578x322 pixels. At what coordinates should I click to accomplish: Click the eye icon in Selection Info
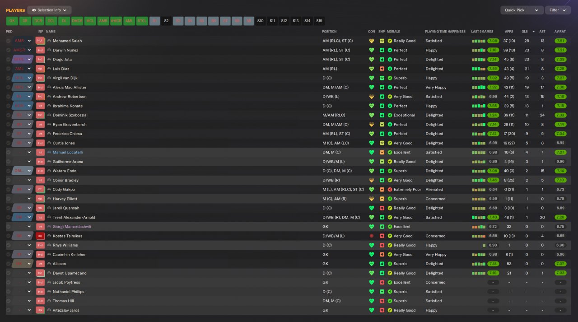(x=34, y=10)
